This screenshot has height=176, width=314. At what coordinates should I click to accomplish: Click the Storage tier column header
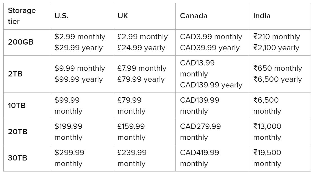(x=22, y=16)
